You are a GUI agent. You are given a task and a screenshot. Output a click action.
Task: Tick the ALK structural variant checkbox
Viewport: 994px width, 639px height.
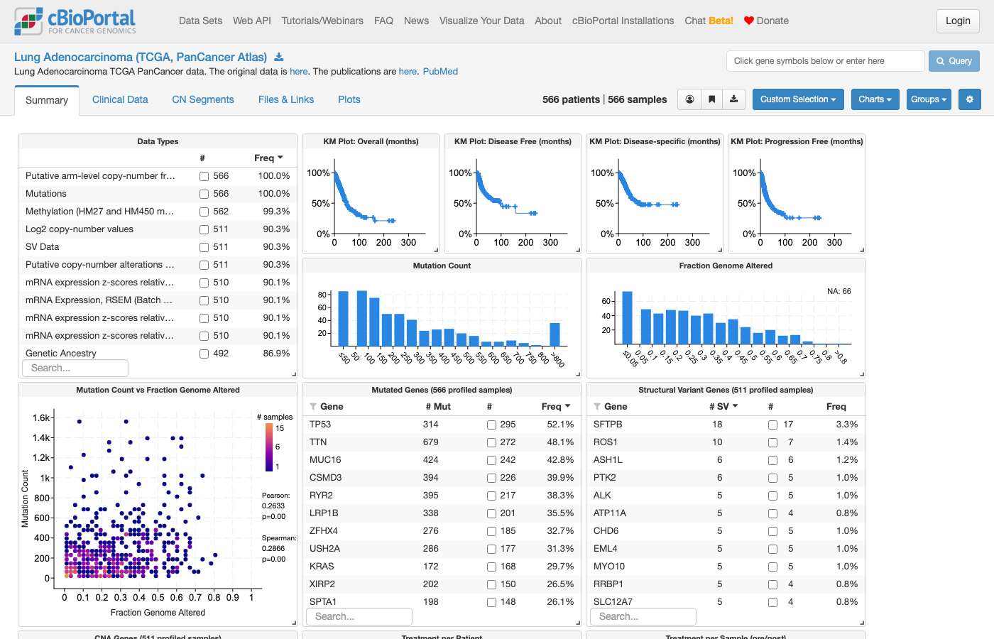point(772,496)
